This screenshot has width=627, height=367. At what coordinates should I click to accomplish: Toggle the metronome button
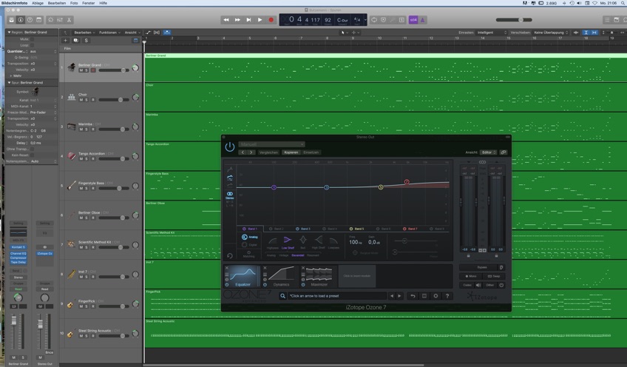[x=423, y=20]
